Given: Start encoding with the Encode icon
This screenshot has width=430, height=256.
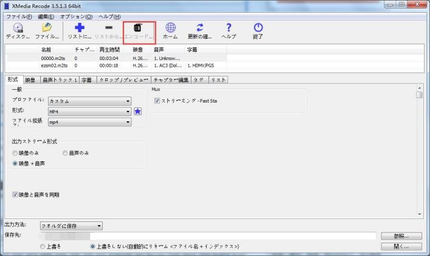Looking at the screenshot, I should click(139, 28).
